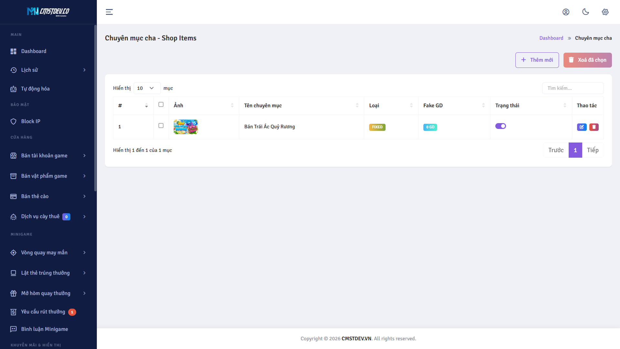620x349 pixels.
Task: Switch to dark mode with the moon icon
Action: coord(585,12)
